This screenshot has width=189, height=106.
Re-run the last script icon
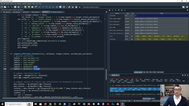pos(36,7)
